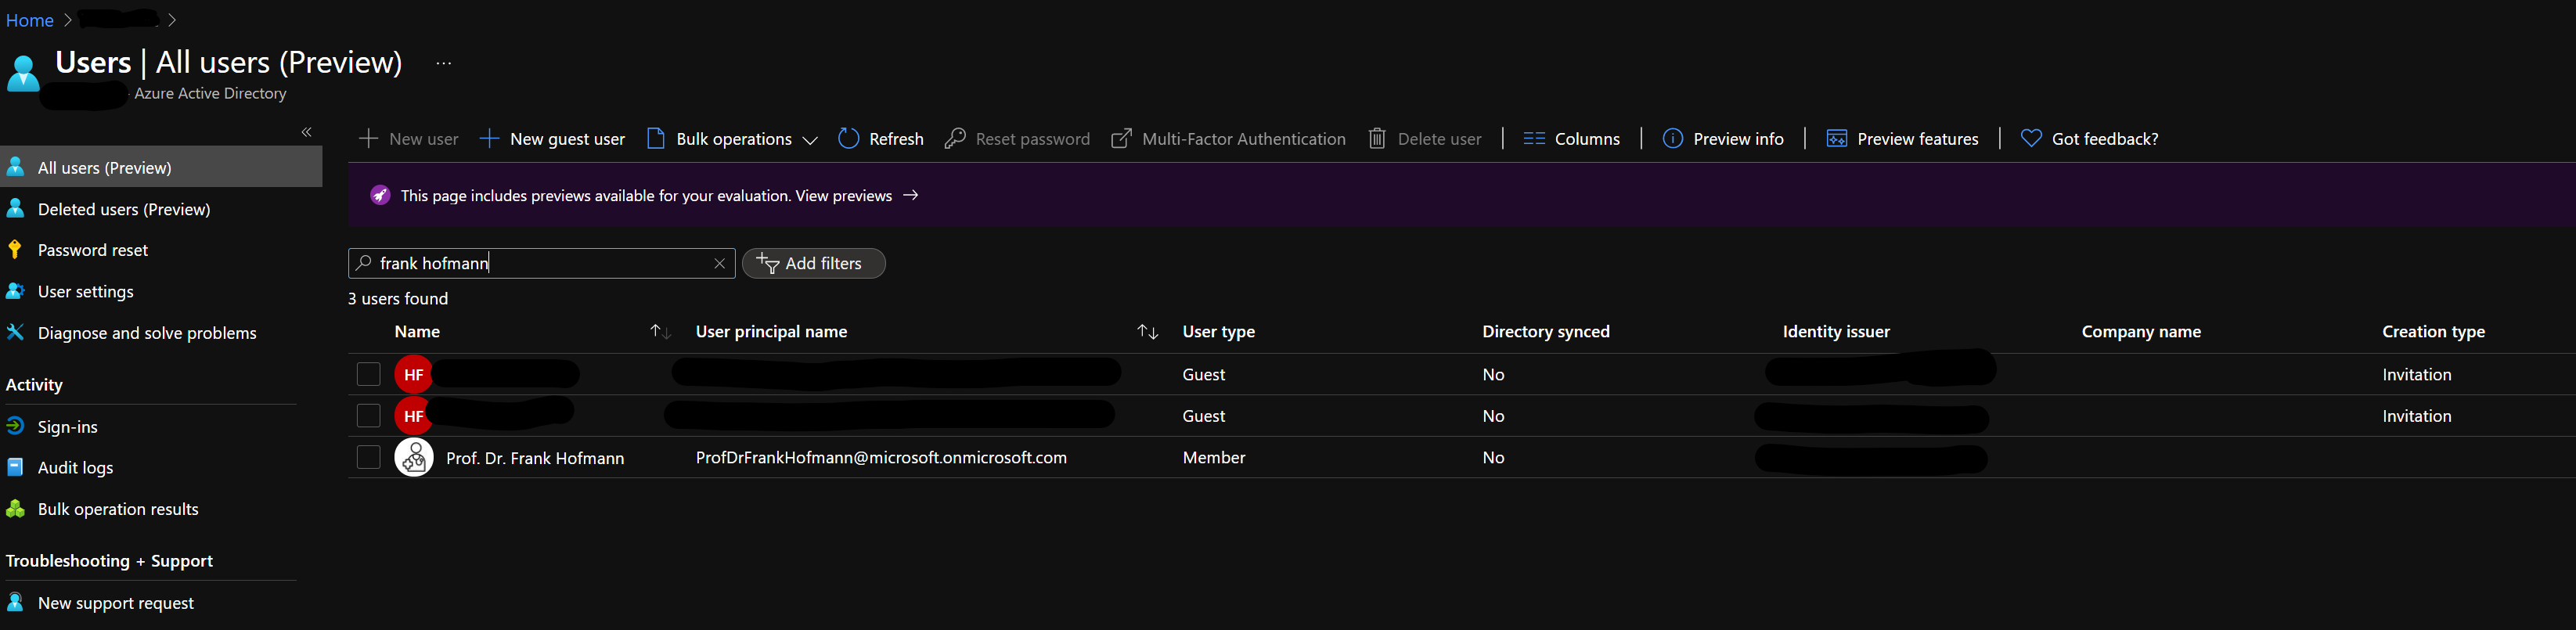Viewport: 2576px width, 630px height.
Task: Open Deleted users (Preview) page
Action: [x=124, y=209]
